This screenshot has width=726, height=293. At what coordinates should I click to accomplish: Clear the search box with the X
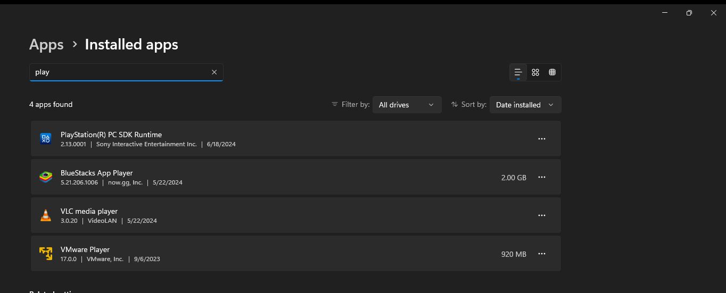214,72
